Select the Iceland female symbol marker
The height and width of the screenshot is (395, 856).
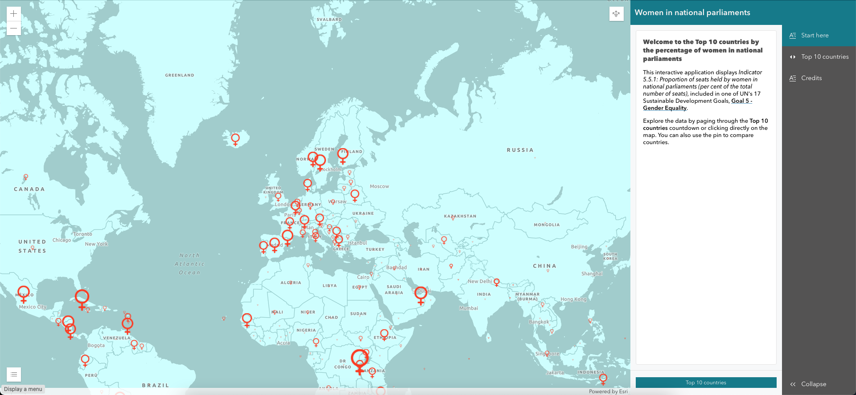tap(235, 140)
